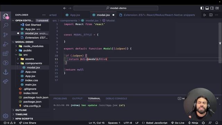This screenshot has width=222, height=125.
Task: Open modal.jsx under the components folder
Action: 33,68
